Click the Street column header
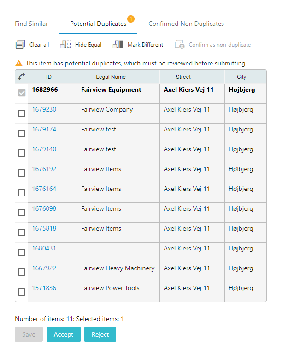Viewport: 282px width, 345px height. click(x=183, y=77)
